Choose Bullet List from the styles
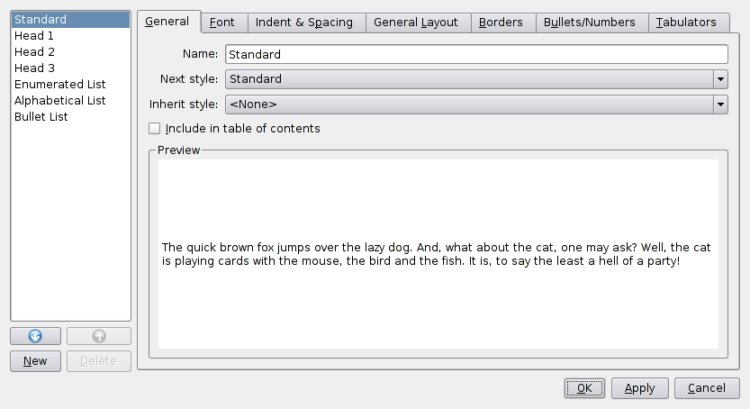 (41, 117)
